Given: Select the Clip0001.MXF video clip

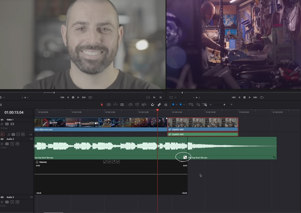Looking at the screenshot, I should [x=203, y=123].
